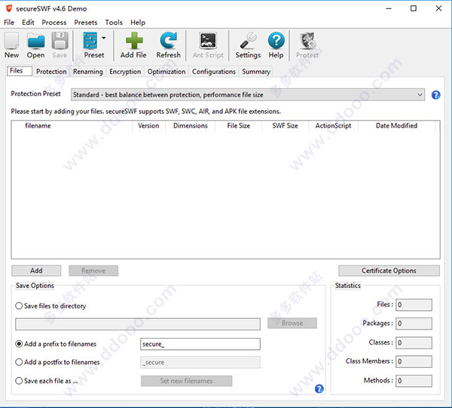Click the green Add File plus icon
The width and height of the screenshot is (452, 408).
133,42
